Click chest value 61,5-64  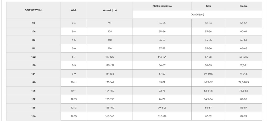click(162, 57)
